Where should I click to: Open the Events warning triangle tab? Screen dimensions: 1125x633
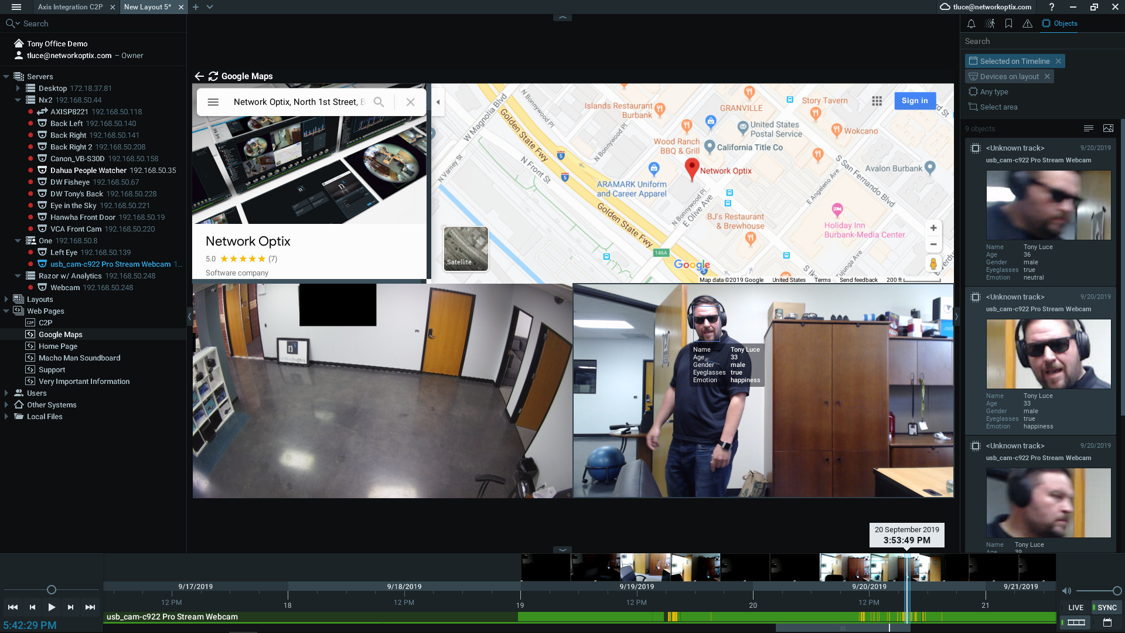coord(1027,23)
